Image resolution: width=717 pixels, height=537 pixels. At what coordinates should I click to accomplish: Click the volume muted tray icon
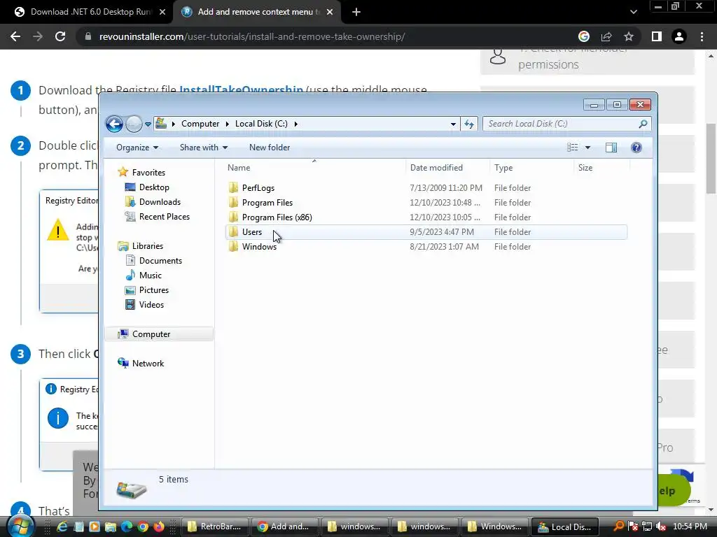[x=661, y=527]
